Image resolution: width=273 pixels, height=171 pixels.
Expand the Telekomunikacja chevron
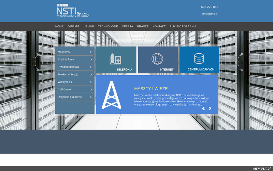91,75
